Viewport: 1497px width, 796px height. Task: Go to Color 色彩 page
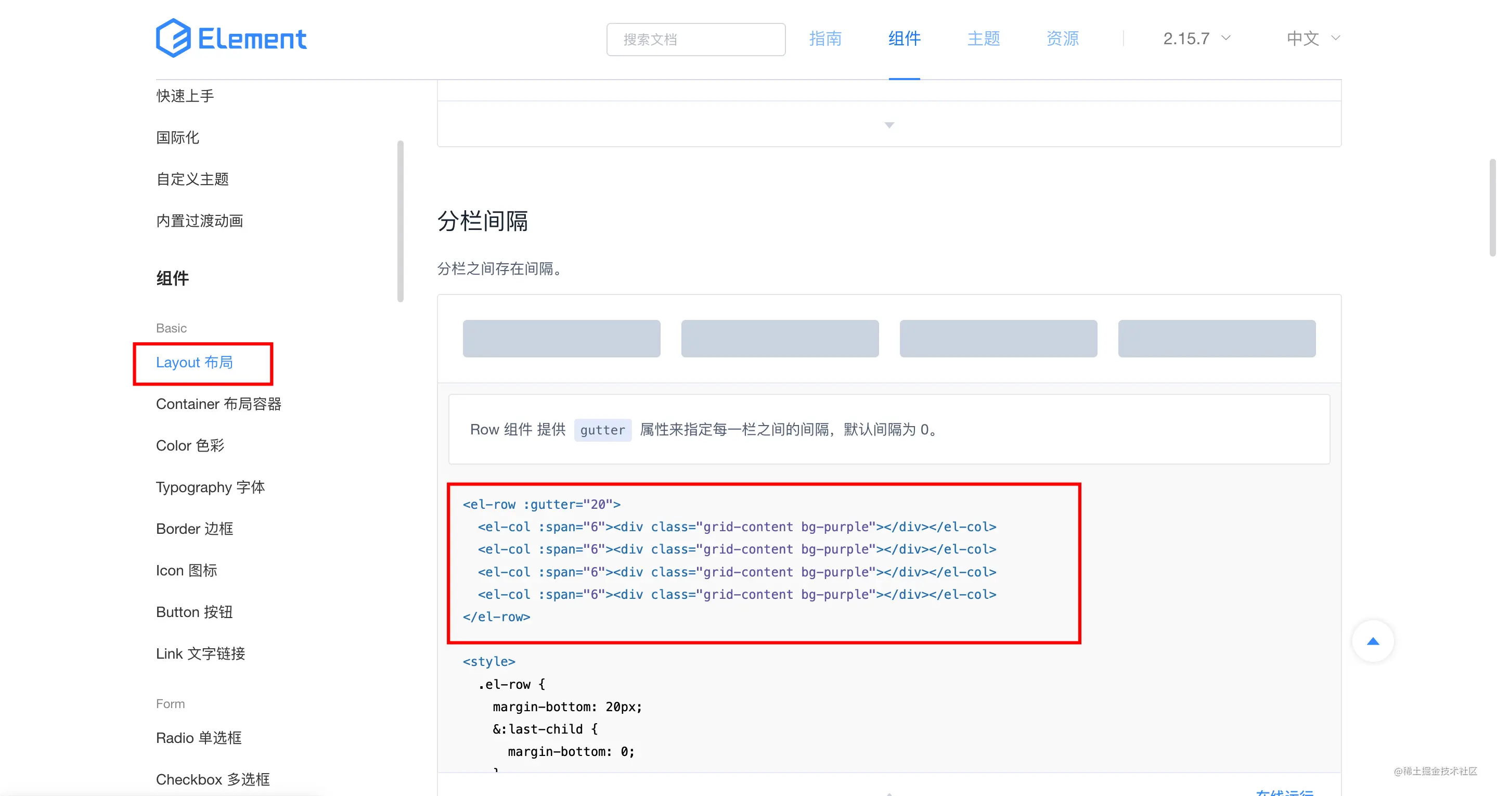click(190, 445)
